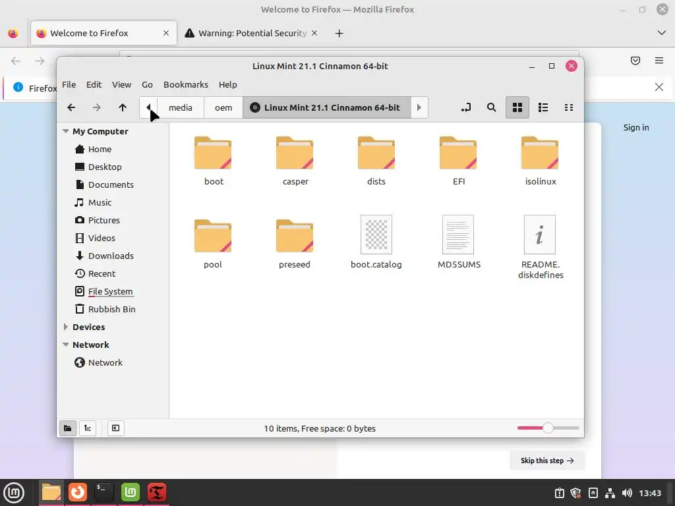Go back in file manager history
The image size is (675, 506).
click(71, 107)
